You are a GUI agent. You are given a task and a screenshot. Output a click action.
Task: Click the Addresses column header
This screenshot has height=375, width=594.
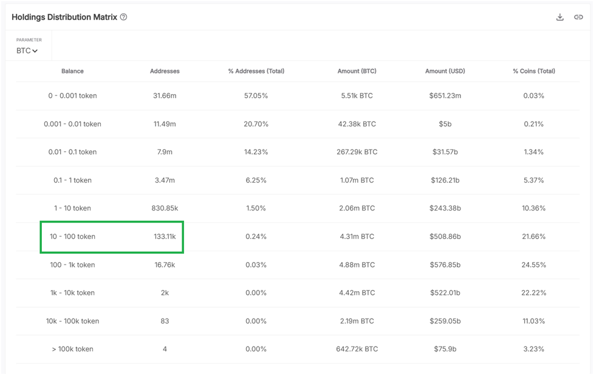(165, 71)
